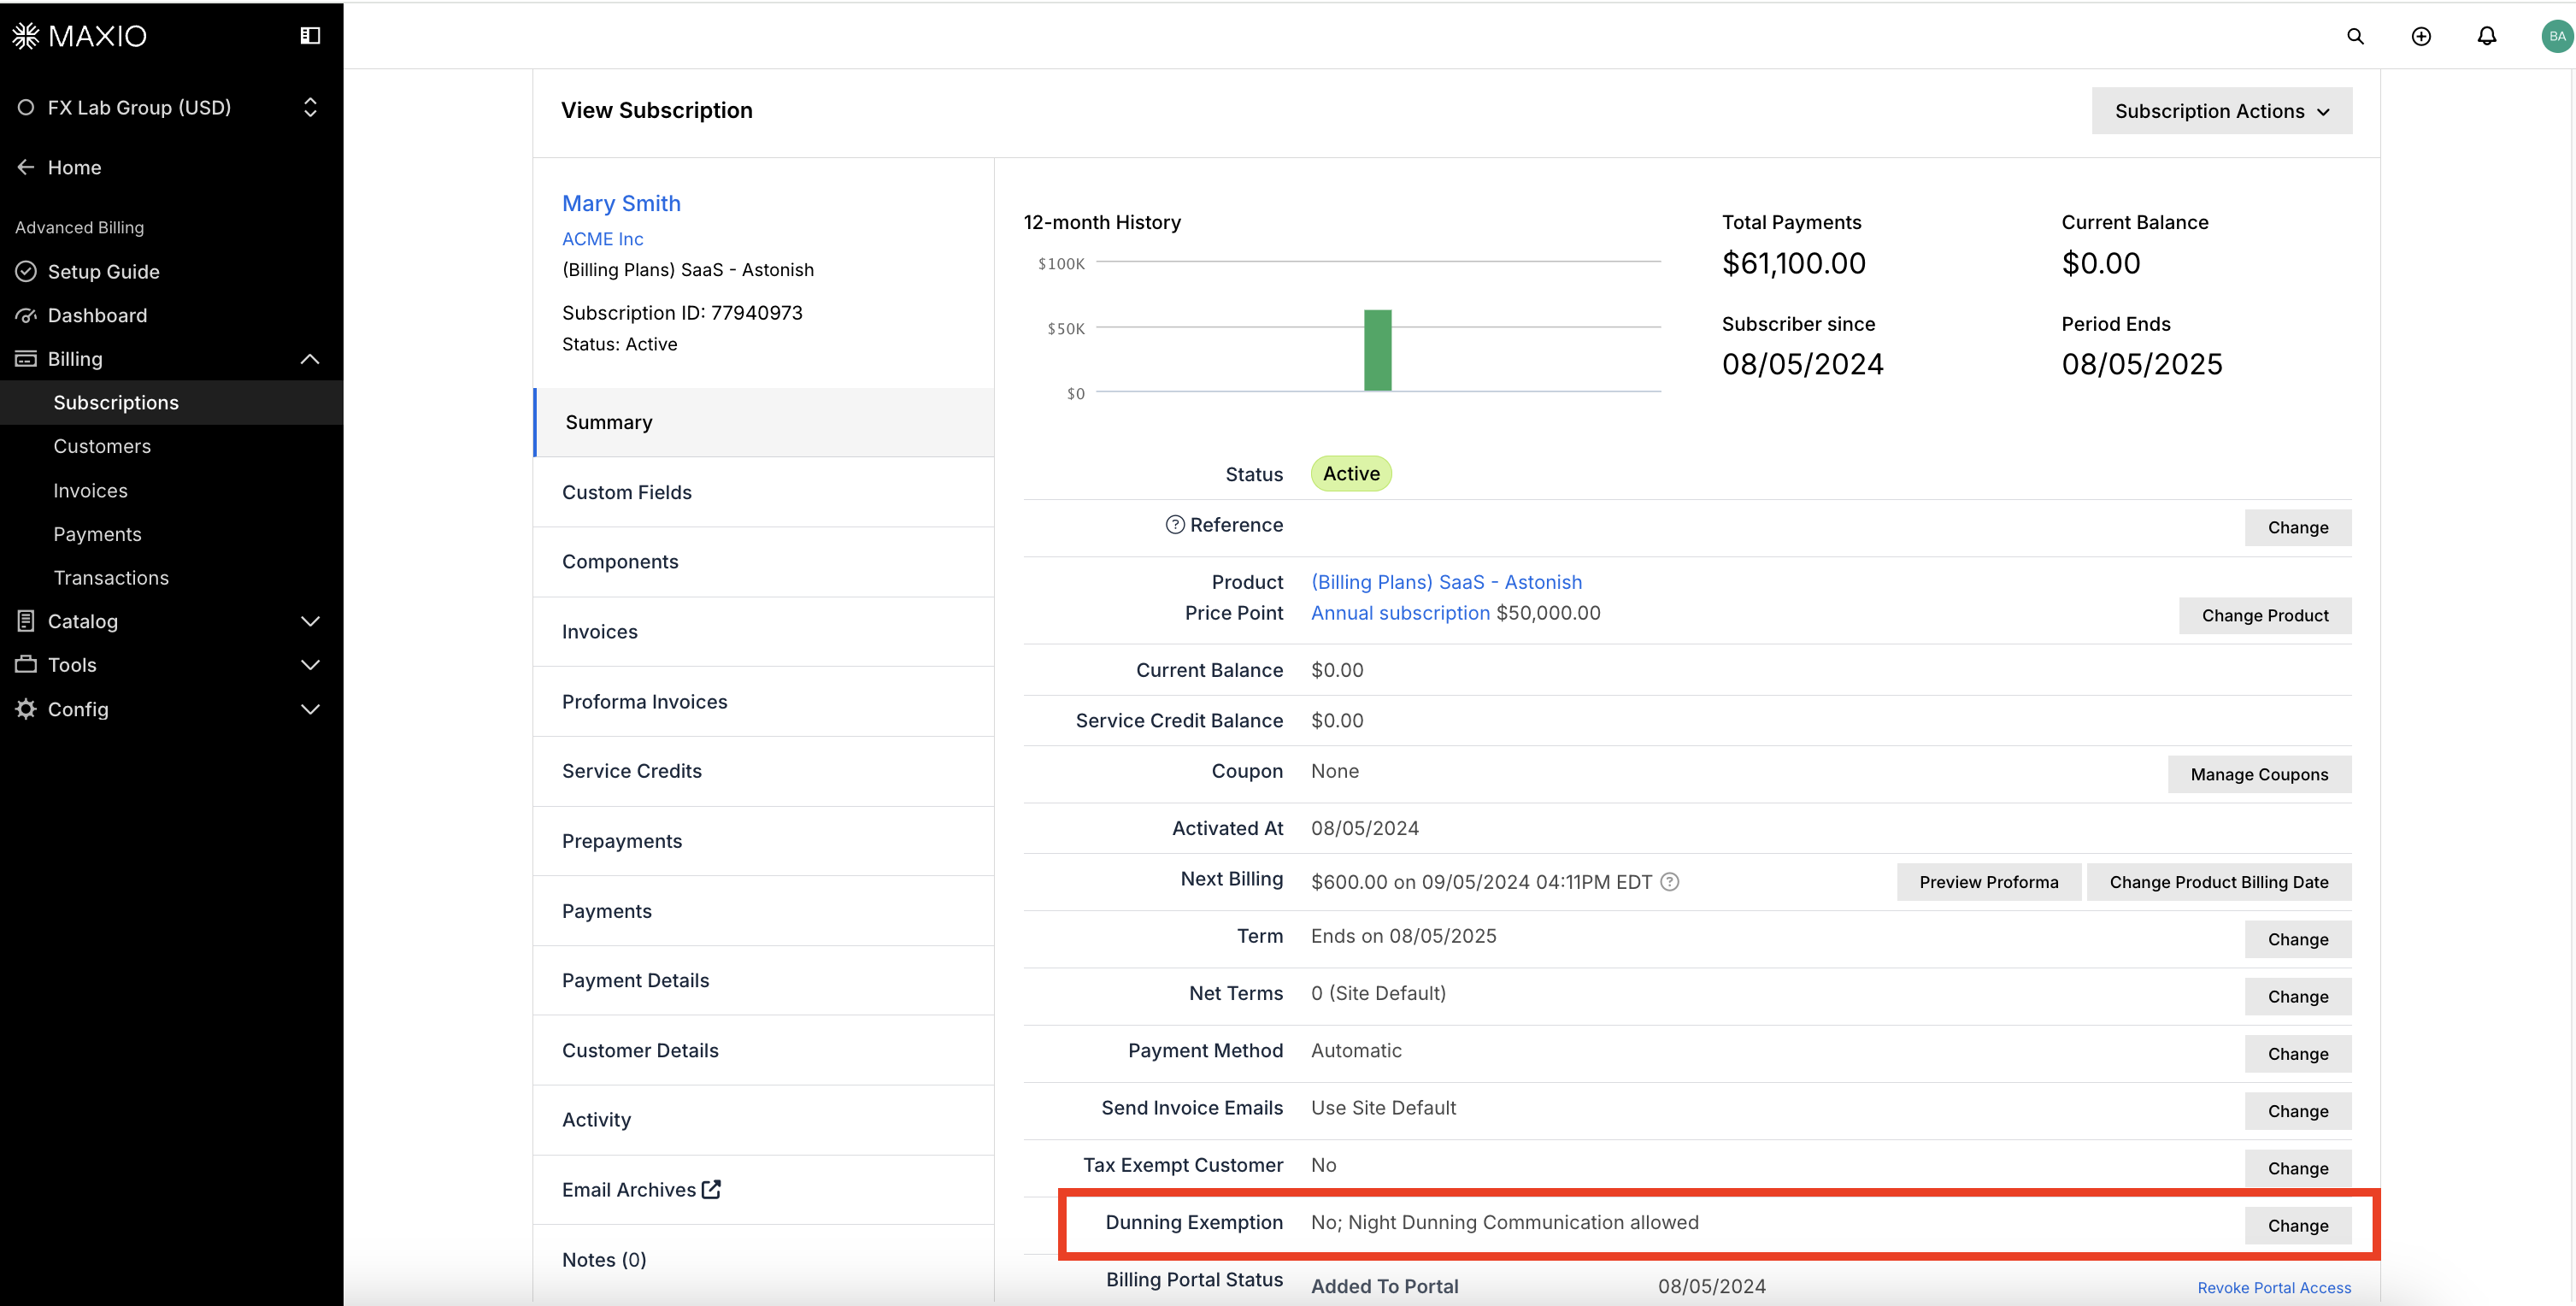Screen dimensions: 2576x1306
Task: Click Change for Send Invoice Emails
Action: pos(2297,1110)
